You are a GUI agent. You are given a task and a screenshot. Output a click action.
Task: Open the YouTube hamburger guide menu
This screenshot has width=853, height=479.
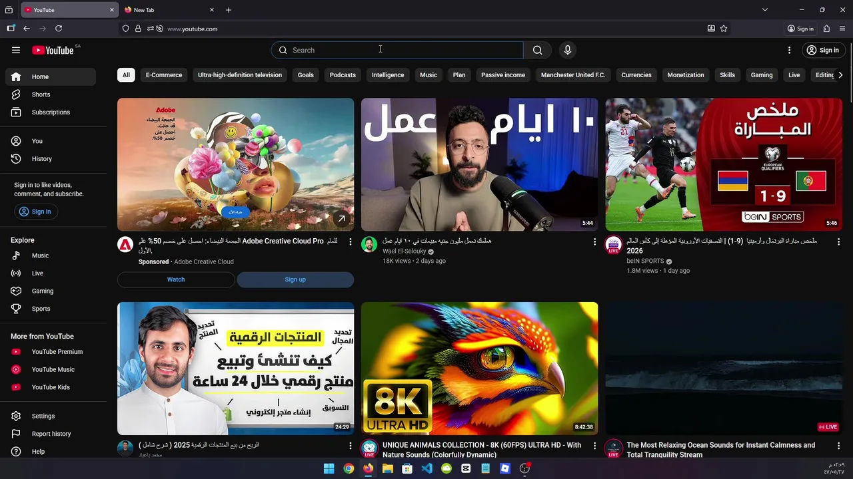pyautogui.click(x=16, y=50)
